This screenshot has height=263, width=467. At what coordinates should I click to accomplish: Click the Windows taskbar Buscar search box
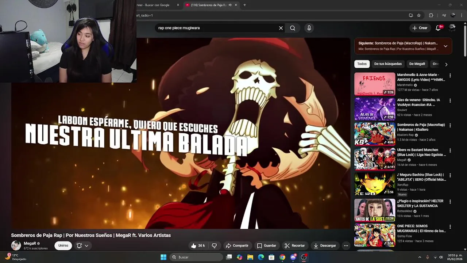click(x=196, y=257)
